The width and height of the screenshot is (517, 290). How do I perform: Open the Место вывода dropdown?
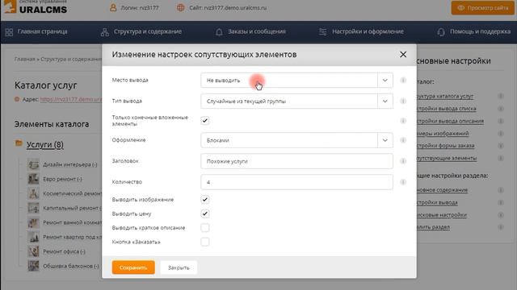296,81
